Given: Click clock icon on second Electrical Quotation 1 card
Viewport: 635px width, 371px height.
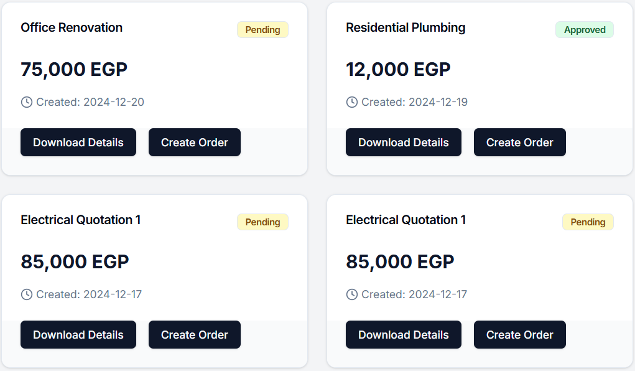Looking at the screenshot, I should 352,294.
